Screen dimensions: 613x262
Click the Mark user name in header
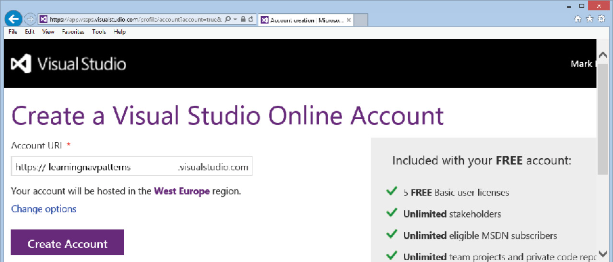coord(583,64)
